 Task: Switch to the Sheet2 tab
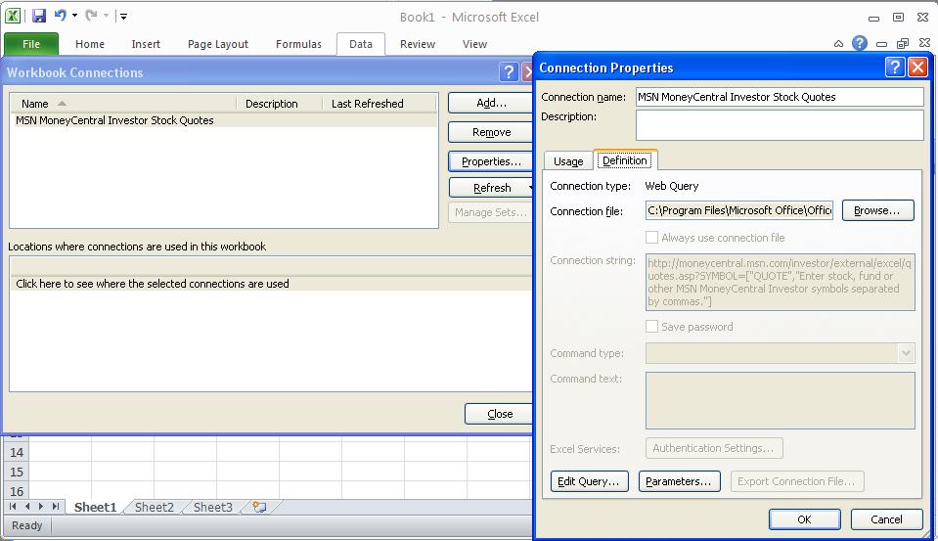[x=155, y=508]
